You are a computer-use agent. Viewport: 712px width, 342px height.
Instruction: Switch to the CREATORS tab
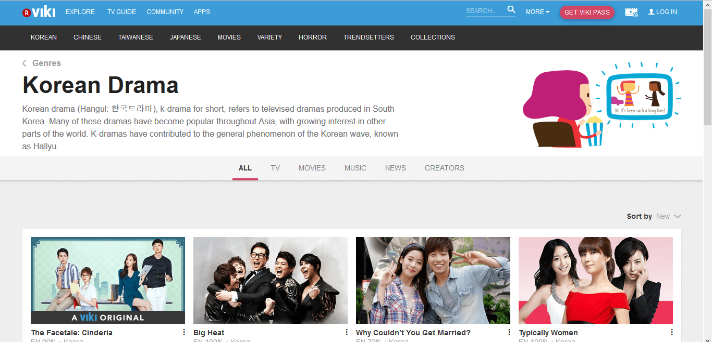(445, 168)
